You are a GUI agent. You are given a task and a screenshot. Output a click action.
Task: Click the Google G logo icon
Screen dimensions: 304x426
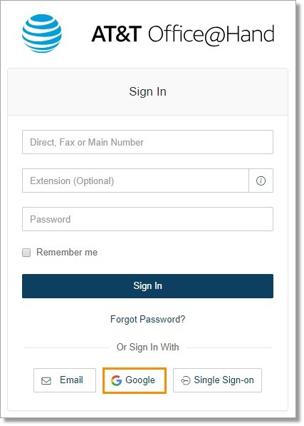tap(116, 380)
